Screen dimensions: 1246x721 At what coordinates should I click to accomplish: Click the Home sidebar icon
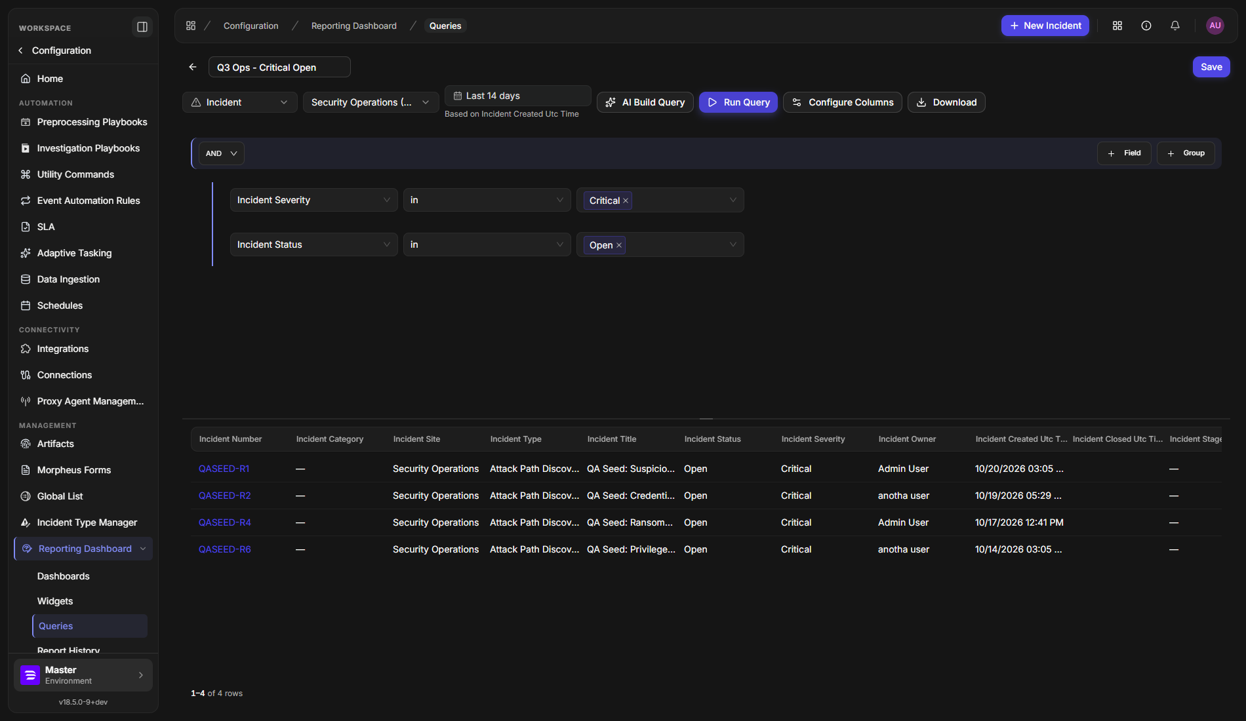point(26,79)
